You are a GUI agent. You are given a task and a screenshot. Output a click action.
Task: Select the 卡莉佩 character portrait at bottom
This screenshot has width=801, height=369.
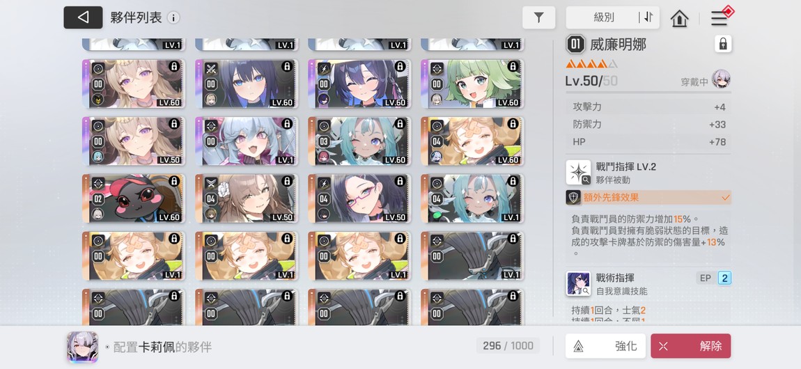pos(82,347)
